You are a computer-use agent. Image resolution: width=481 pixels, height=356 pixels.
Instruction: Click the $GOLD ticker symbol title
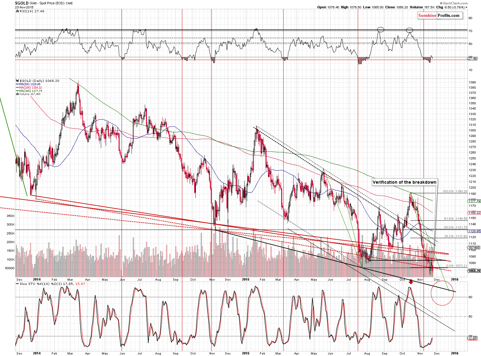(x=22, y=3)
